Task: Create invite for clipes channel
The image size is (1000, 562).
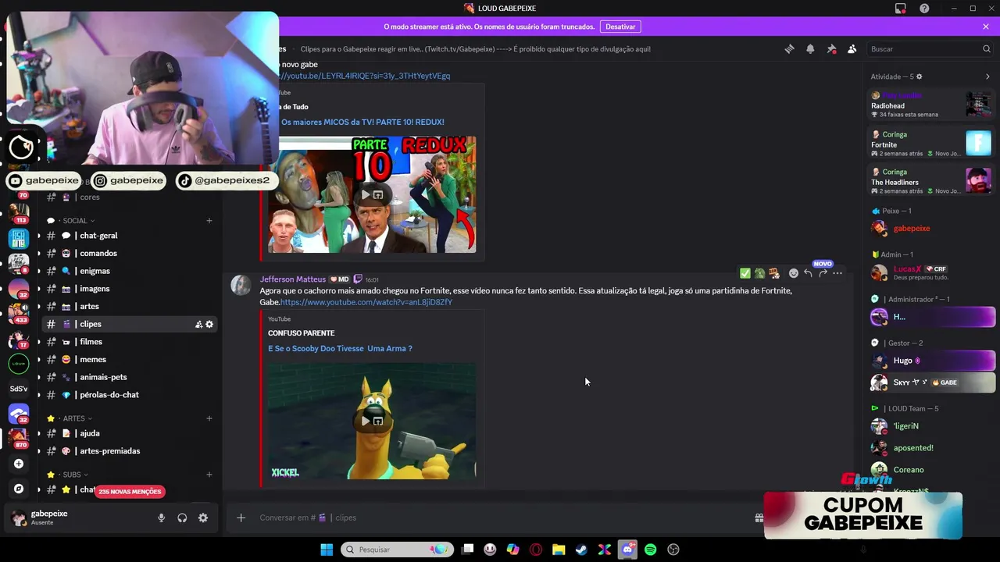Action: (x=198, y=324)
